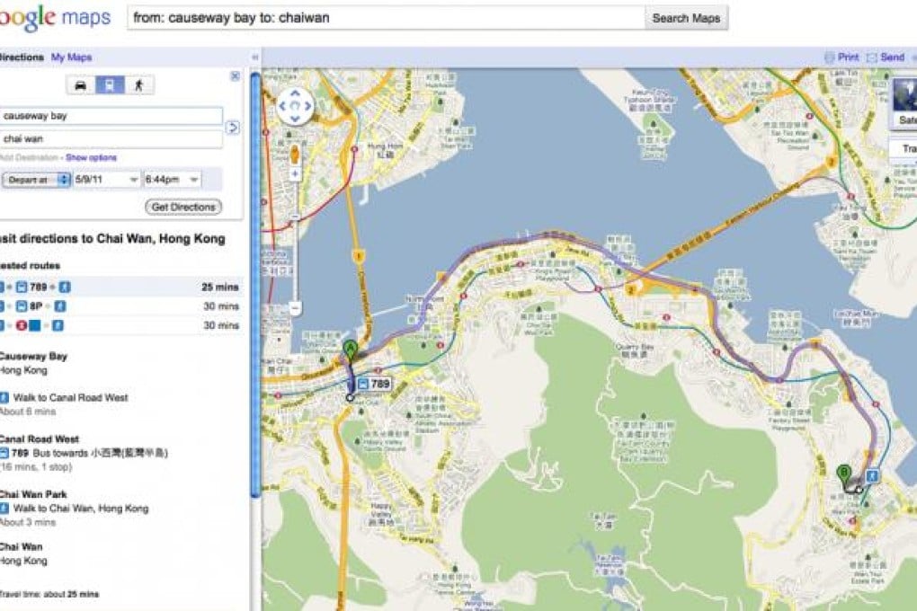917x611 pixels.
Task: Click the 'Chai Wan Park' stop heading
Action: 33,495
